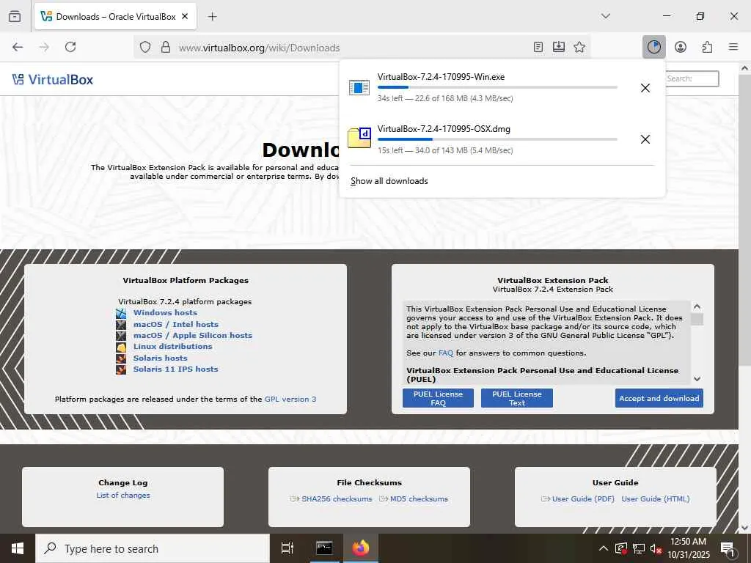The image size is (751, 563).
Task: Click the OSX.dmg download progress bar
Action: click(497, 139)
